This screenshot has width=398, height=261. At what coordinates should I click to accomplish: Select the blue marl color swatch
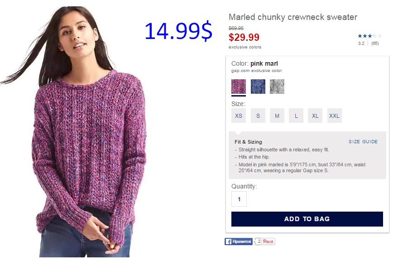coord(258,87)
